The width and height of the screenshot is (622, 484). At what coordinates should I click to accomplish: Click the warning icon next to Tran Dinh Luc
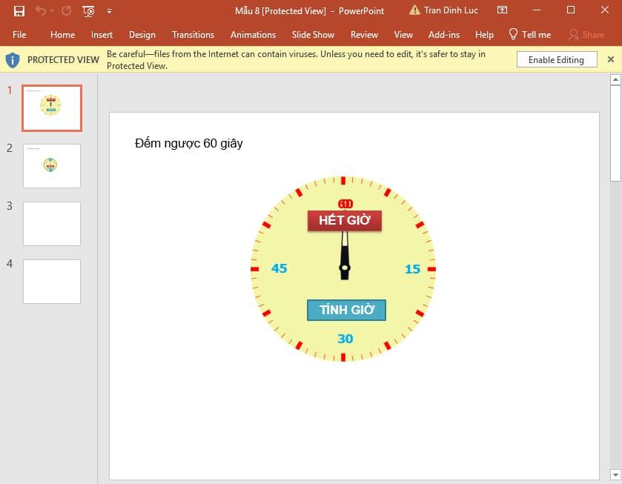pyautogui.click(x=413, y=10)
